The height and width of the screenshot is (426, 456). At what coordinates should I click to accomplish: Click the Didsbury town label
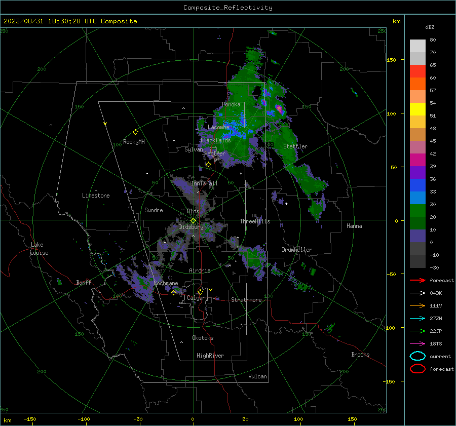pyautogui.click(x=191, y=227)
